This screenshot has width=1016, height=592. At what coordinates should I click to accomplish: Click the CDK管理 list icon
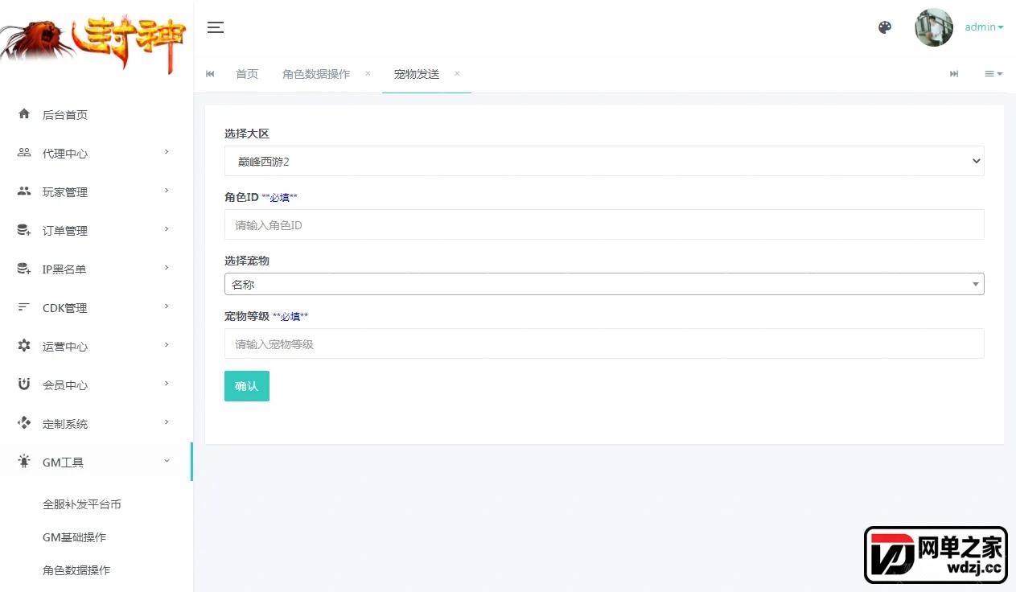pyautogui.click(x=24, y=307)
